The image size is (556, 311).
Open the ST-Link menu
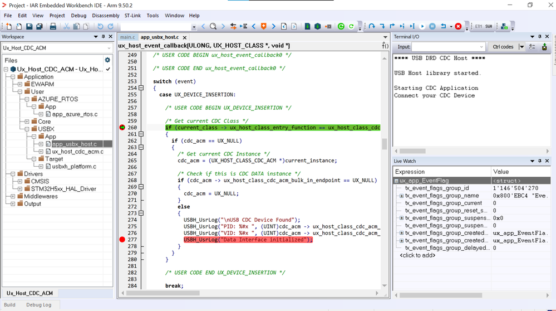[x=132, y=16]
